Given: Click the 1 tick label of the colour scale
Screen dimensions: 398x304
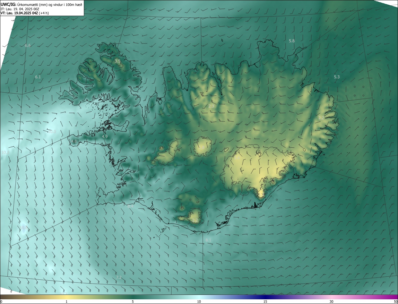Looking at the screenshot, I should pyautogui.click(x=67, y=302).
